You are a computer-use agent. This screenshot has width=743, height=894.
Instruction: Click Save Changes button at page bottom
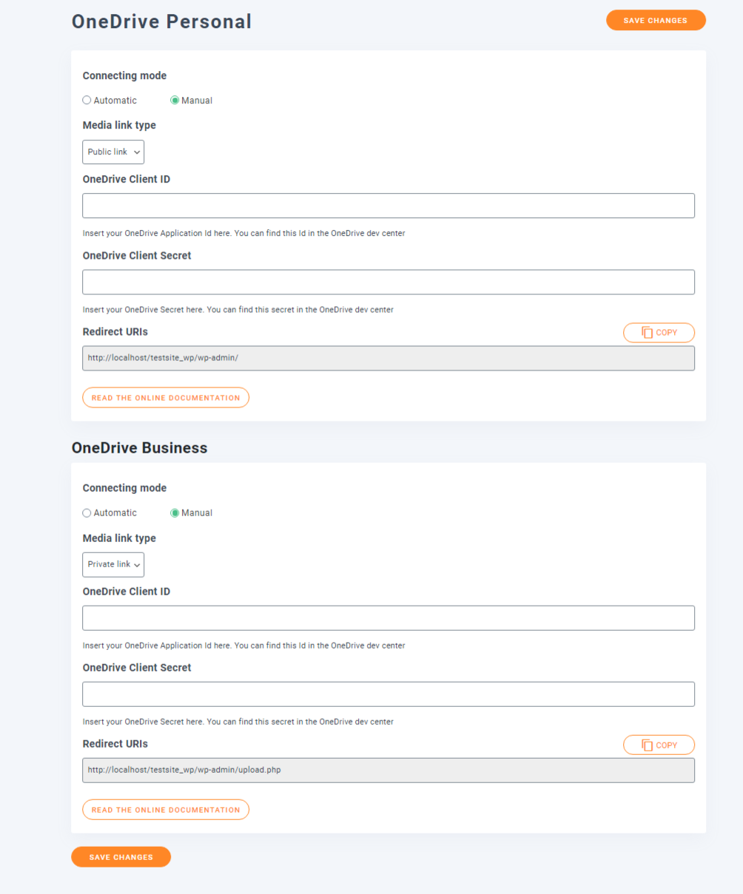coord(121,857)
